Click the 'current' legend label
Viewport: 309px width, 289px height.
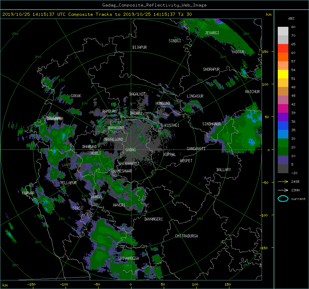coord(298,199)
